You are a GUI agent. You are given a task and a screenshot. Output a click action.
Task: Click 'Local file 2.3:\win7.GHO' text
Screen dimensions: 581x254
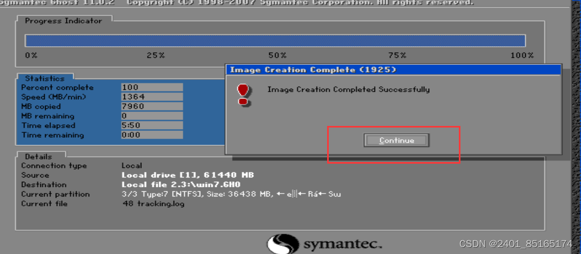coord(182,184)
